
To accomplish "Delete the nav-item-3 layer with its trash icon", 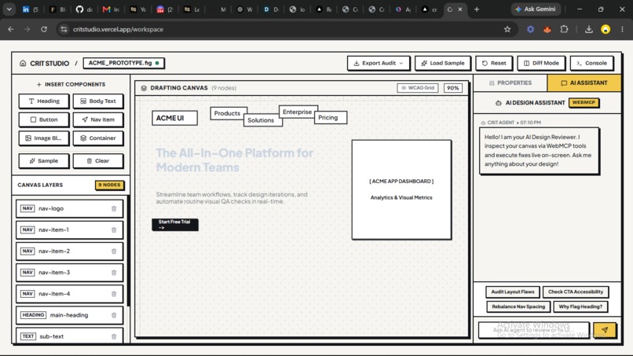I will [x=114, y=273].
